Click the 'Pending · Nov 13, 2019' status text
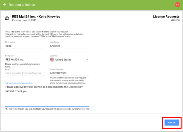The image size is (183, 132). (x=24, y=20)
